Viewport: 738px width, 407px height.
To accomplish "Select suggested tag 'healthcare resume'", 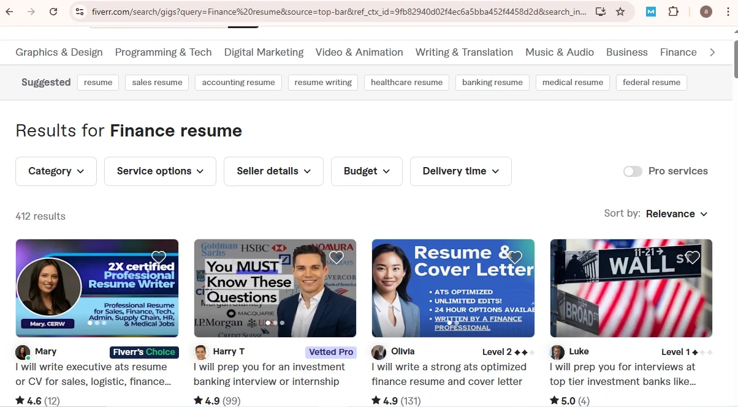I will tap(406, 83).
